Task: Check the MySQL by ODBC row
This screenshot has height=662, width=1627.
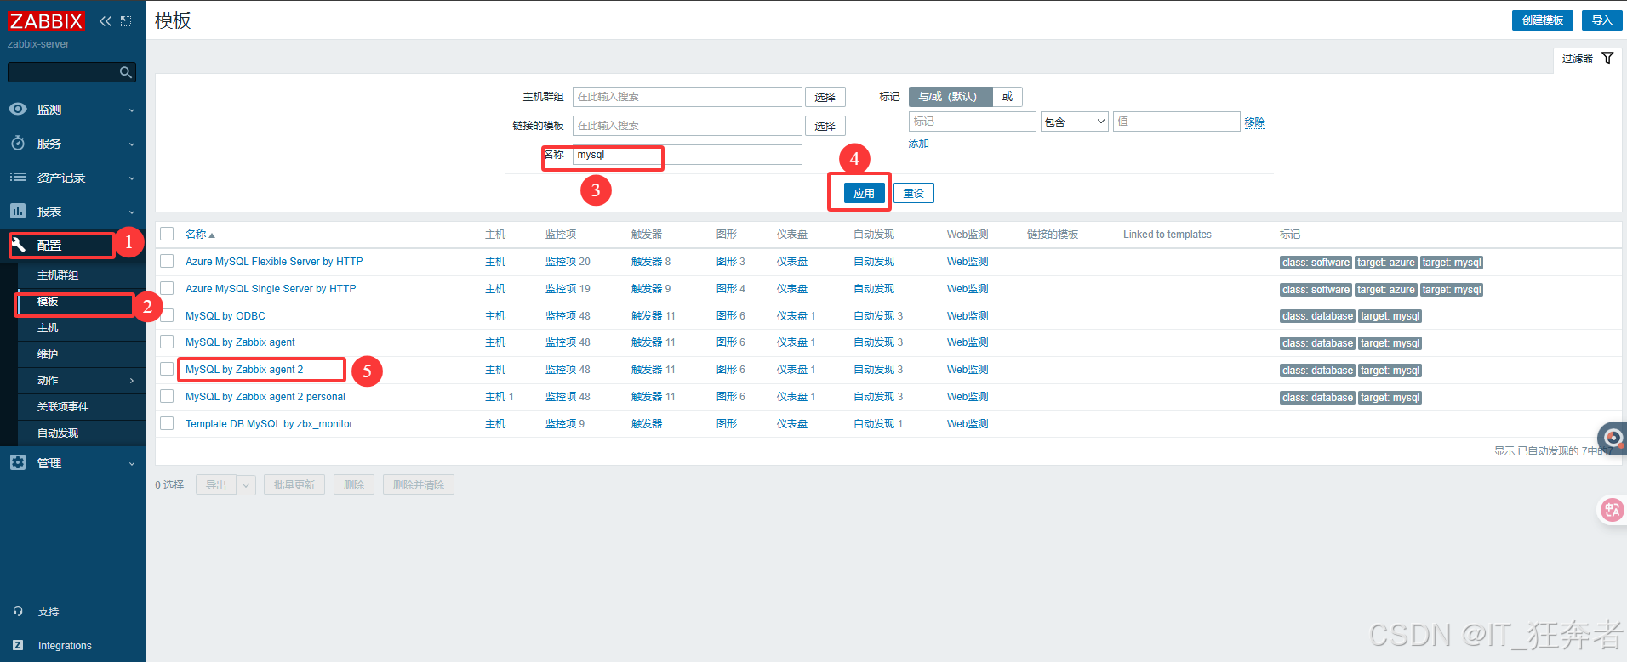Action: point(167,315)
